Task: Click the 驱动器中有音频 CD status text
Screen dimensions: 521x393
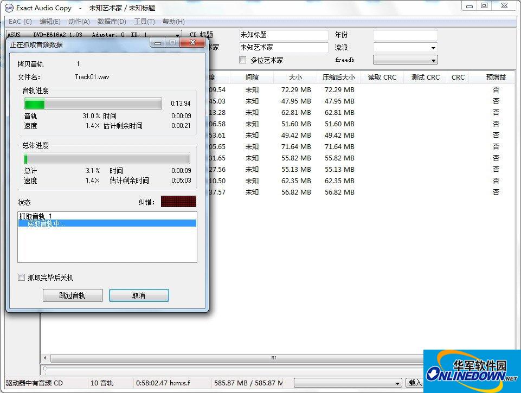Action: click(34, 383)
